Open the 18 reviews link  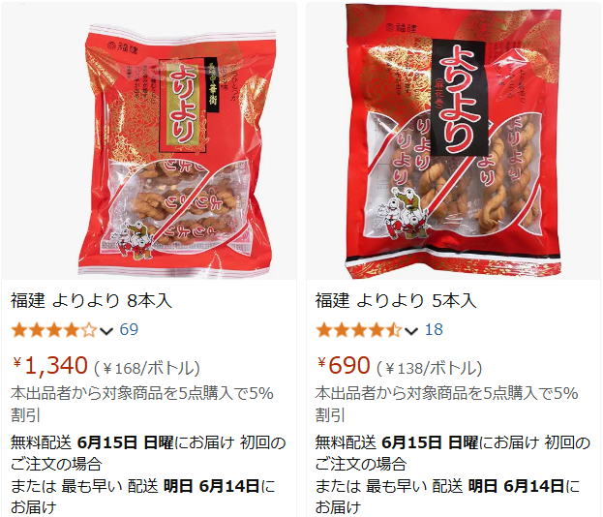[434, 330]
